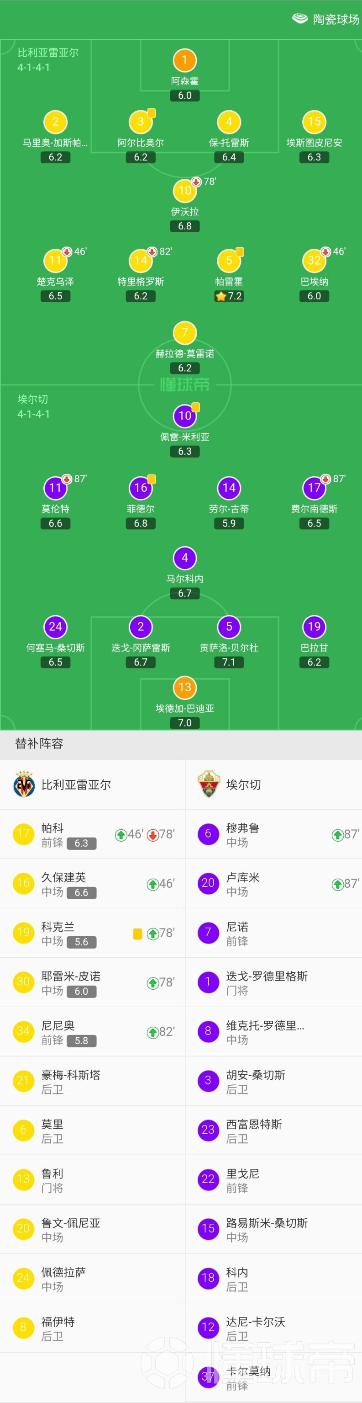Tap the yellow card icon beside 科克兰
Viewport: 362px width, 1403px height.
tap(137, 934)
